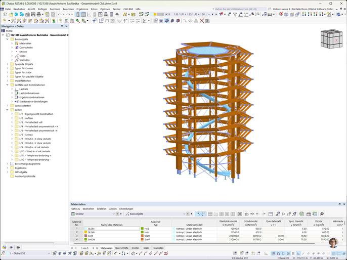Viewport: 347px width, 260px height.
Task: Click the view cube navigator
Action: [331, 39]
